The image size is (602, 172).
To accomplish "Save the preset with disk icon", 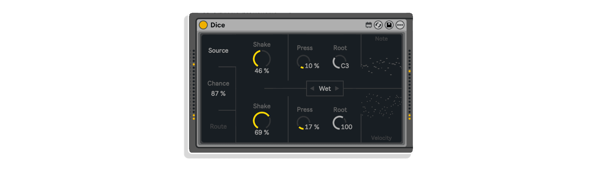I will point(389,25).
